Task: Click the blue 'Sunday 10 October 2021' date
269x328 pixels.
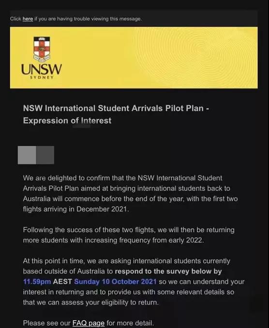Action: (115, 282)
